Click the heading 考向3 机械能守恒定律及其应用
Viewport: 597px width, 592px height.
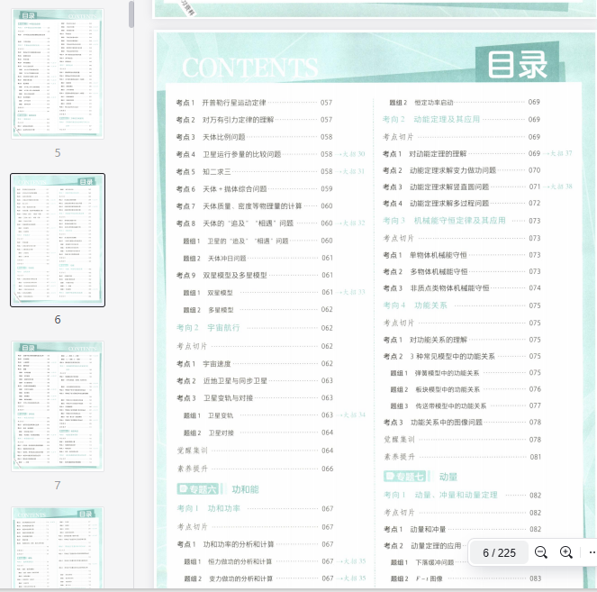click(x=444, y=221)
